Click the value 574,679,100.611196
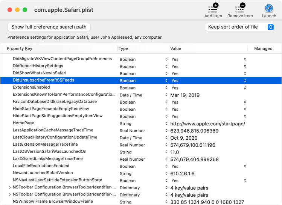282x205 pixels. coord(193,145)
